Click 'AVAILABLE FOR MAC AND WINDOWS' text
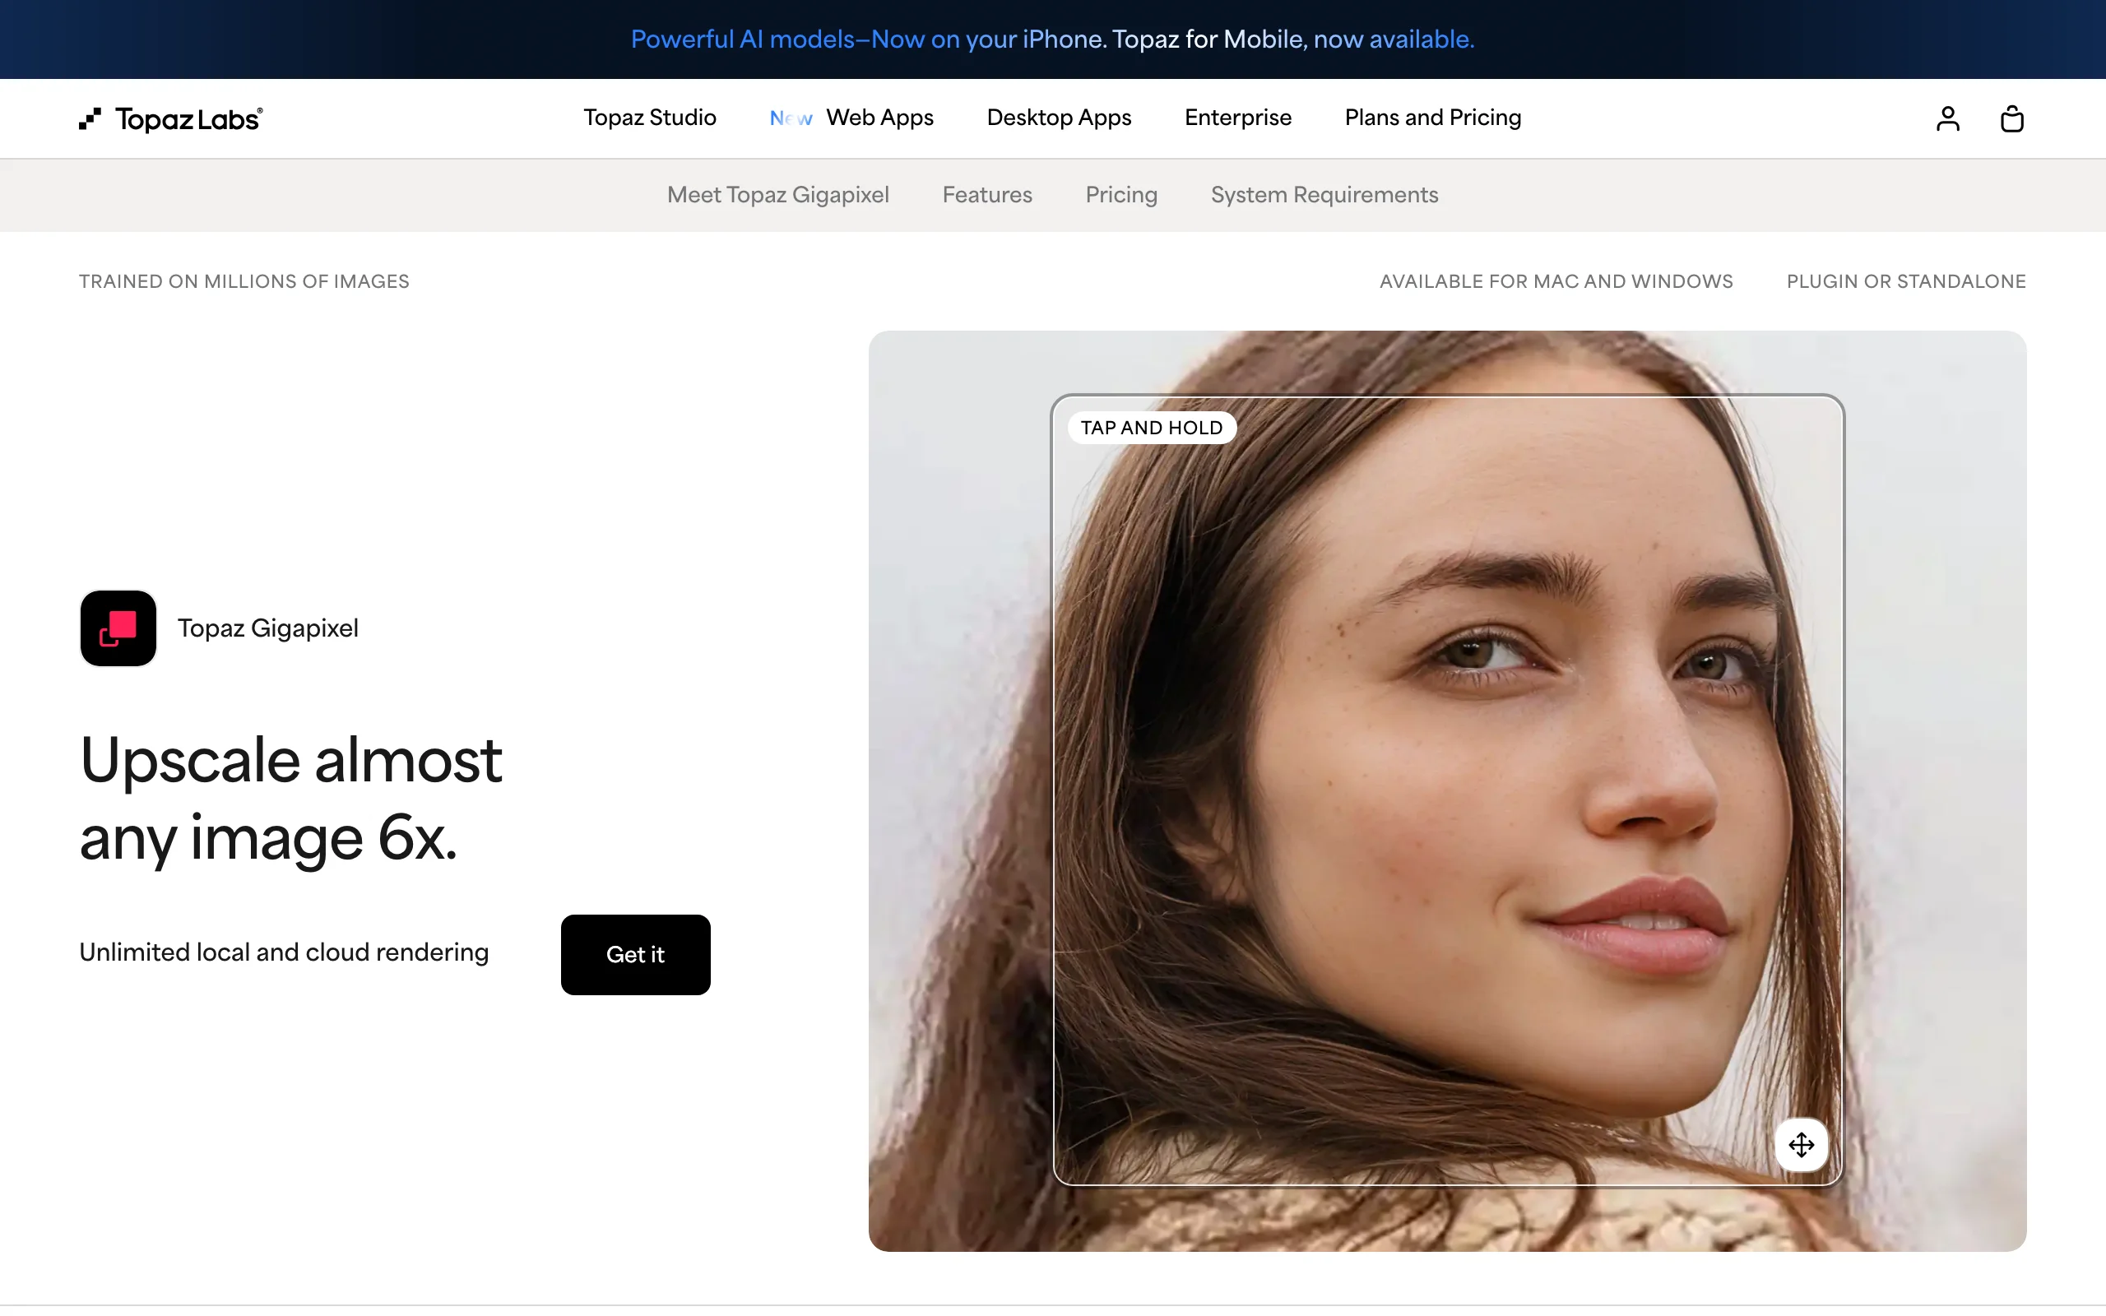2106x1316 pixels. point(1556,281)
